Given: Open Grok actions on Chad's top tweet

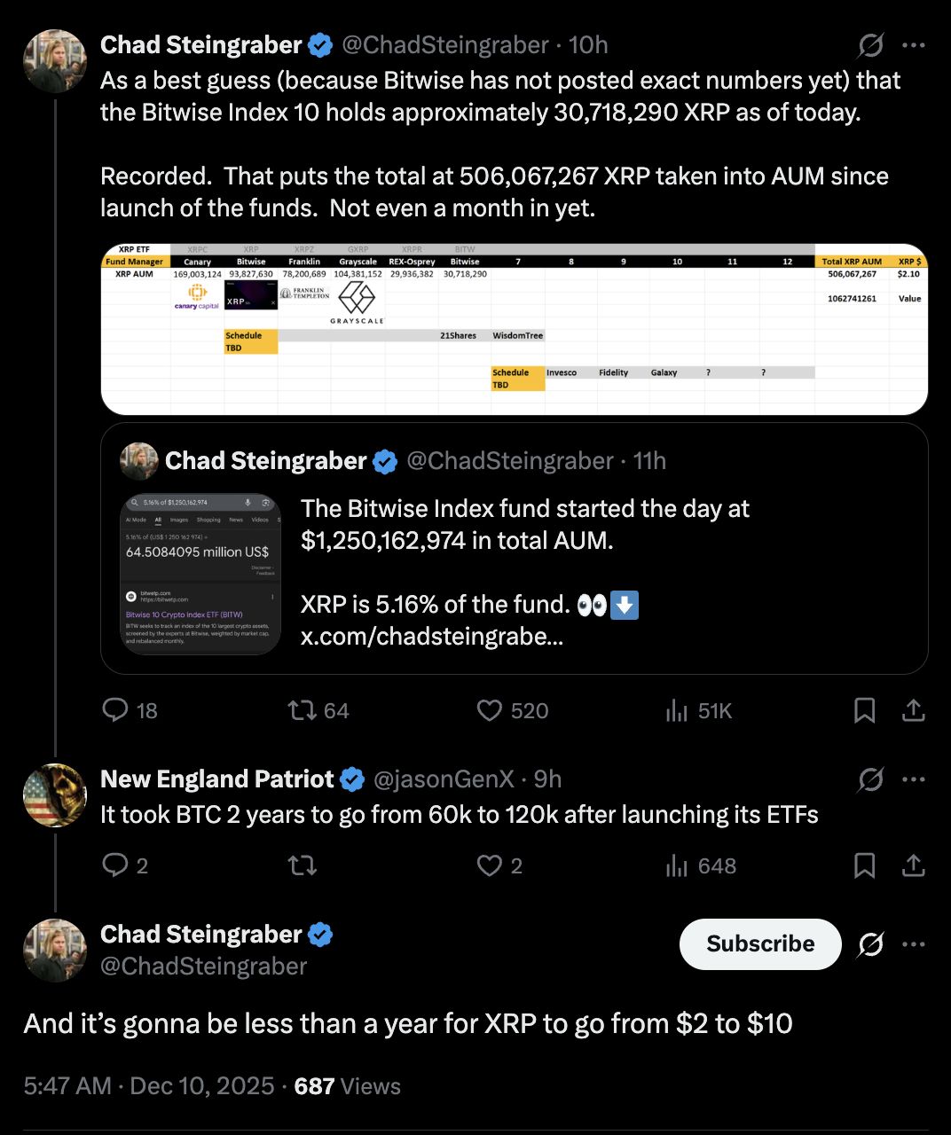Looking at the screenshot, I should (870, 44).
